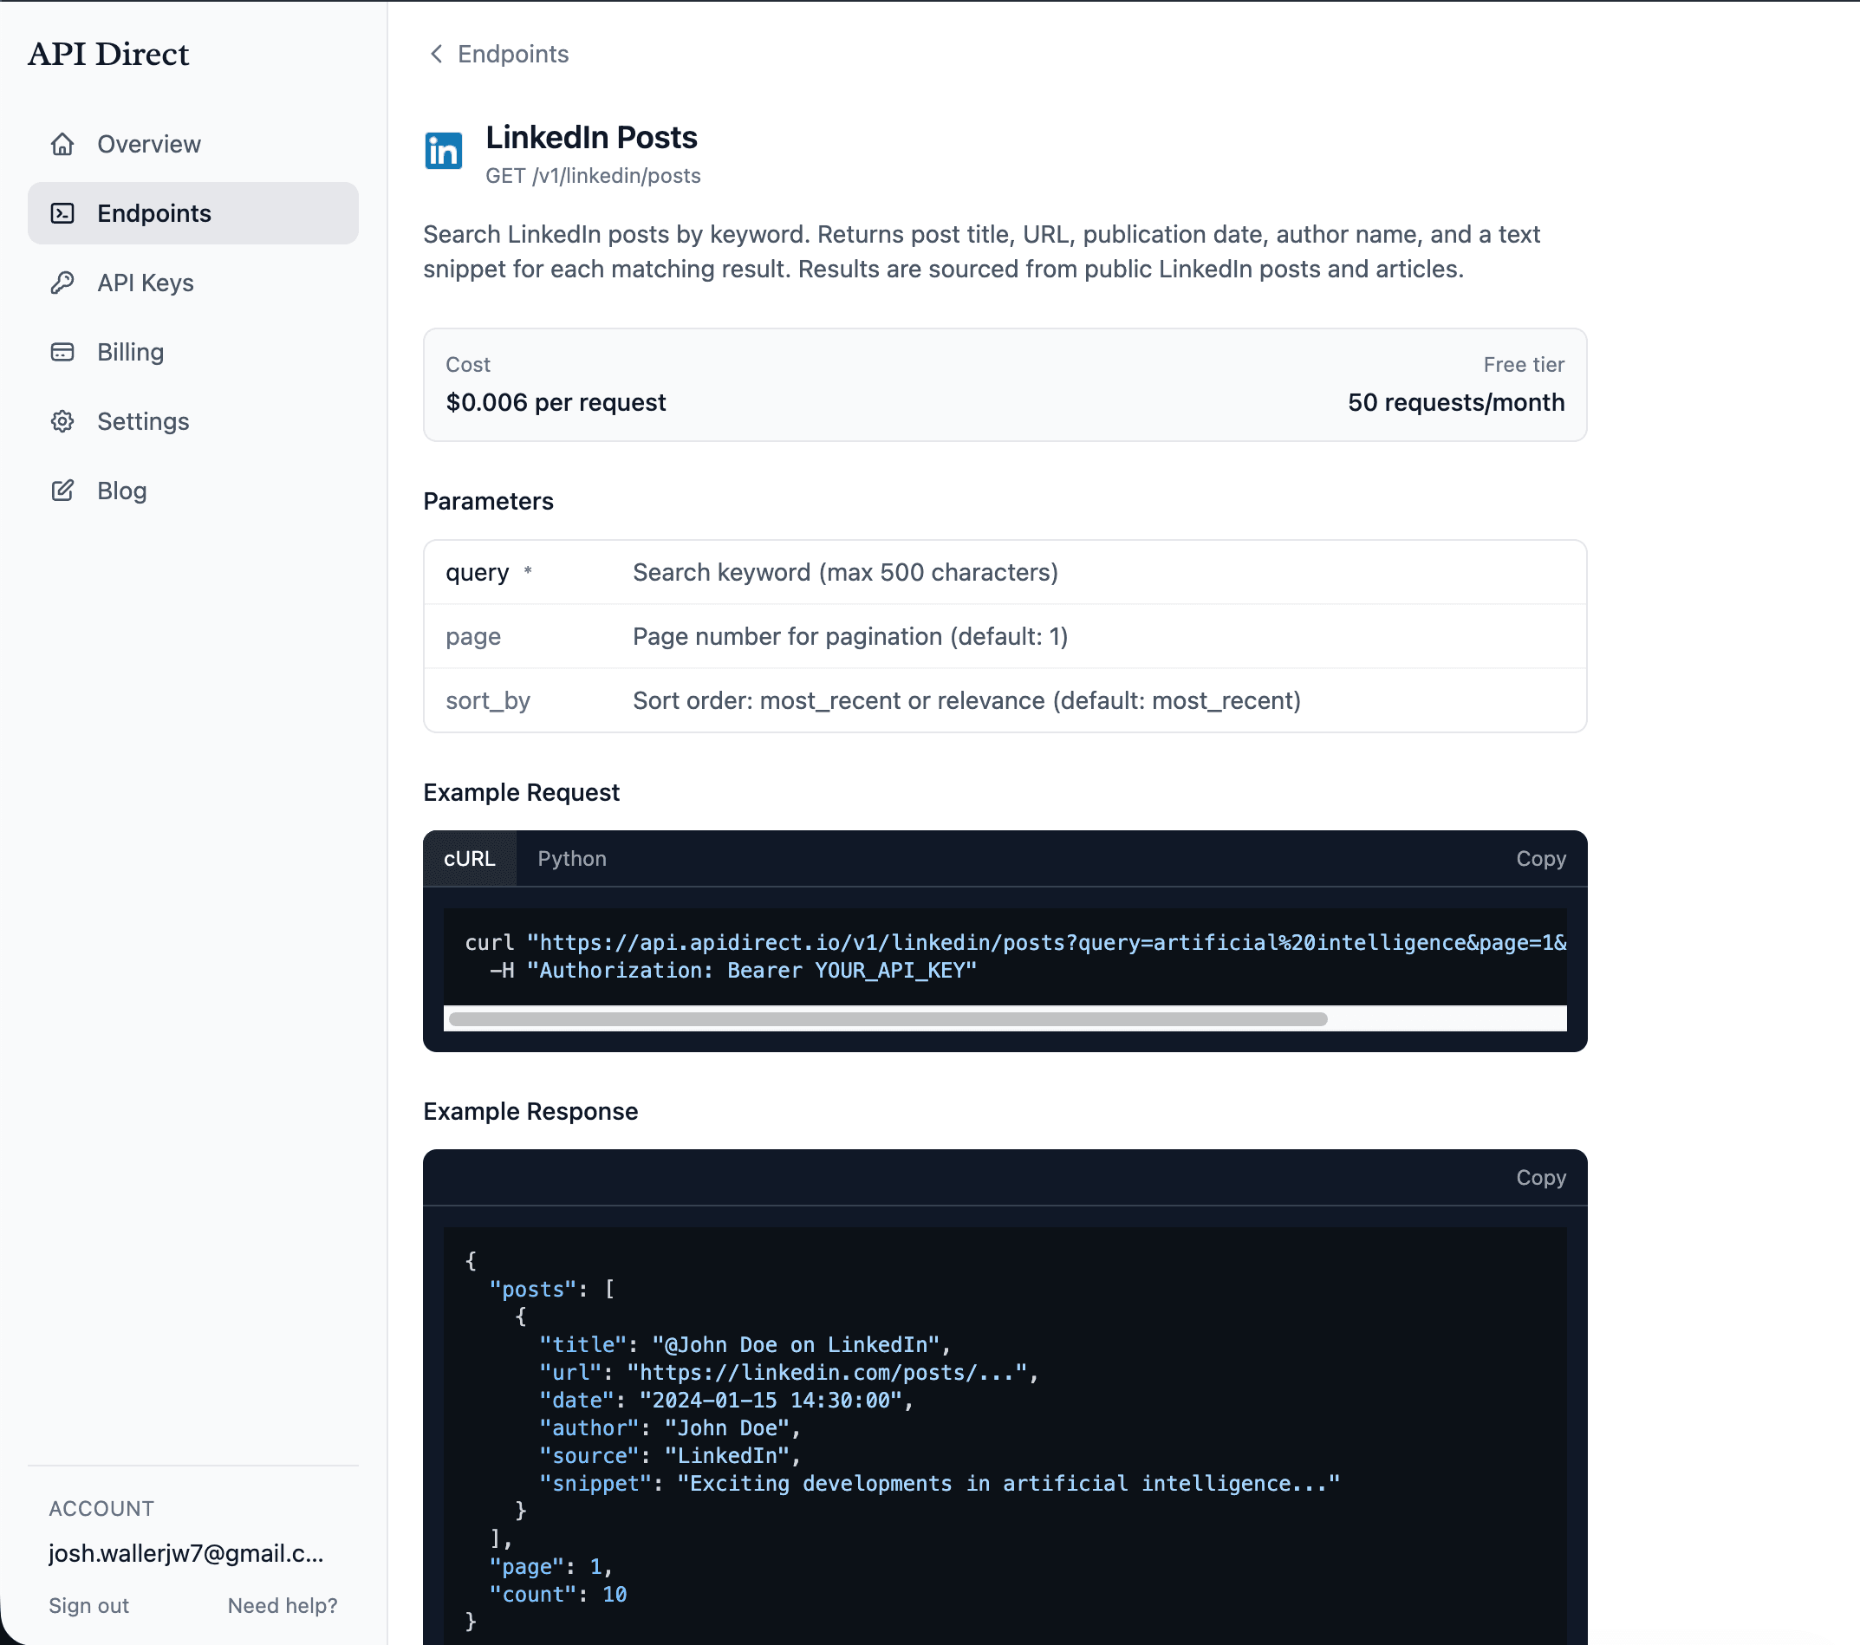
Task: Open Blog via the pencil icon
Action: tap(62, 491)
